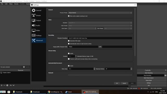Pause recording with the pause icon

click(165, 75)
